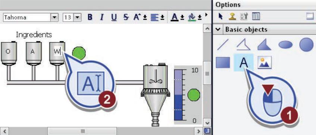Open the fill color dropdown arrow
This screenshot has height=135, width=316.
click(200, 18)
